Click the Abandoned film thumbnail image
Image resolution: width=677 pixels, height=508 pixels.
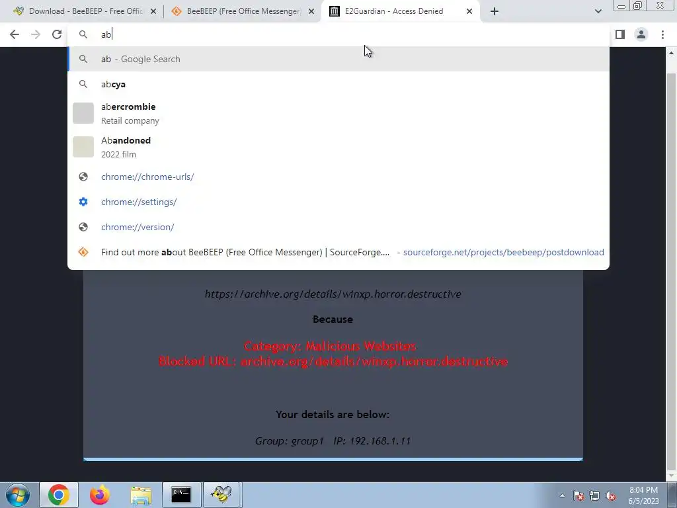click(x=83, y=147)
